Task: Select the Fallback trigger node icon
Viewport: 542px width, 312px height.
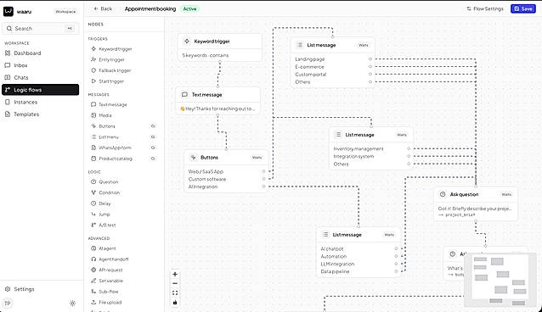Action: (x=93, y=70)
